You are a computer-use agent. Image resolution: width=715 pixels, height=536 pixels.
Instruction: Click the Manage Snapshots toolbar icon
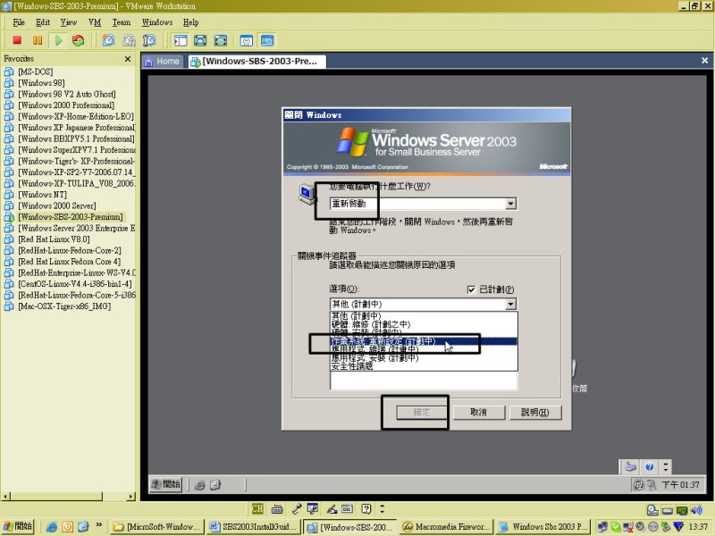tap(149, 40)
